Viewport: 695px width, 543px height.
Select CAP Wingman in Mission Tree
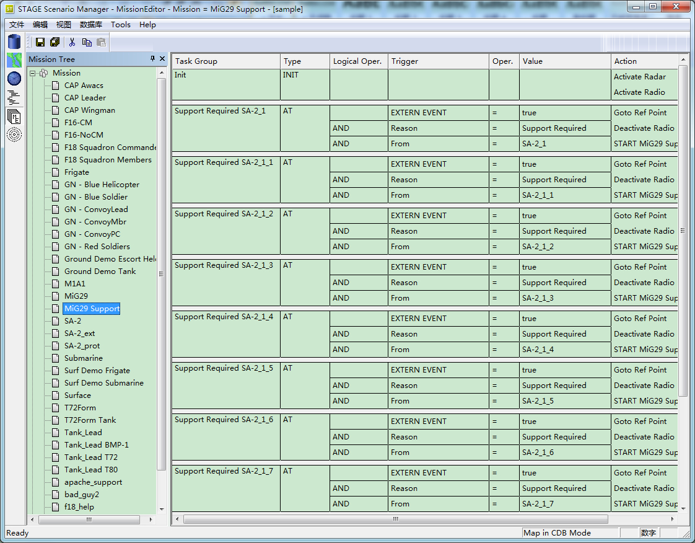tap(90, 110)
